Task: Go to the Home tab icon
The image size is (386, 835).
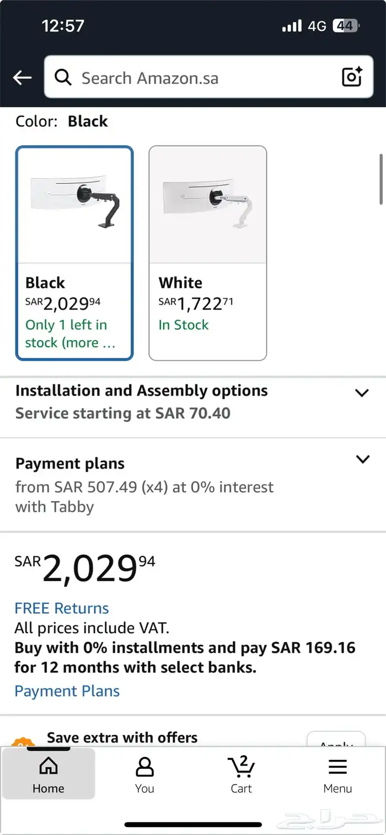Action: [49, 766]
